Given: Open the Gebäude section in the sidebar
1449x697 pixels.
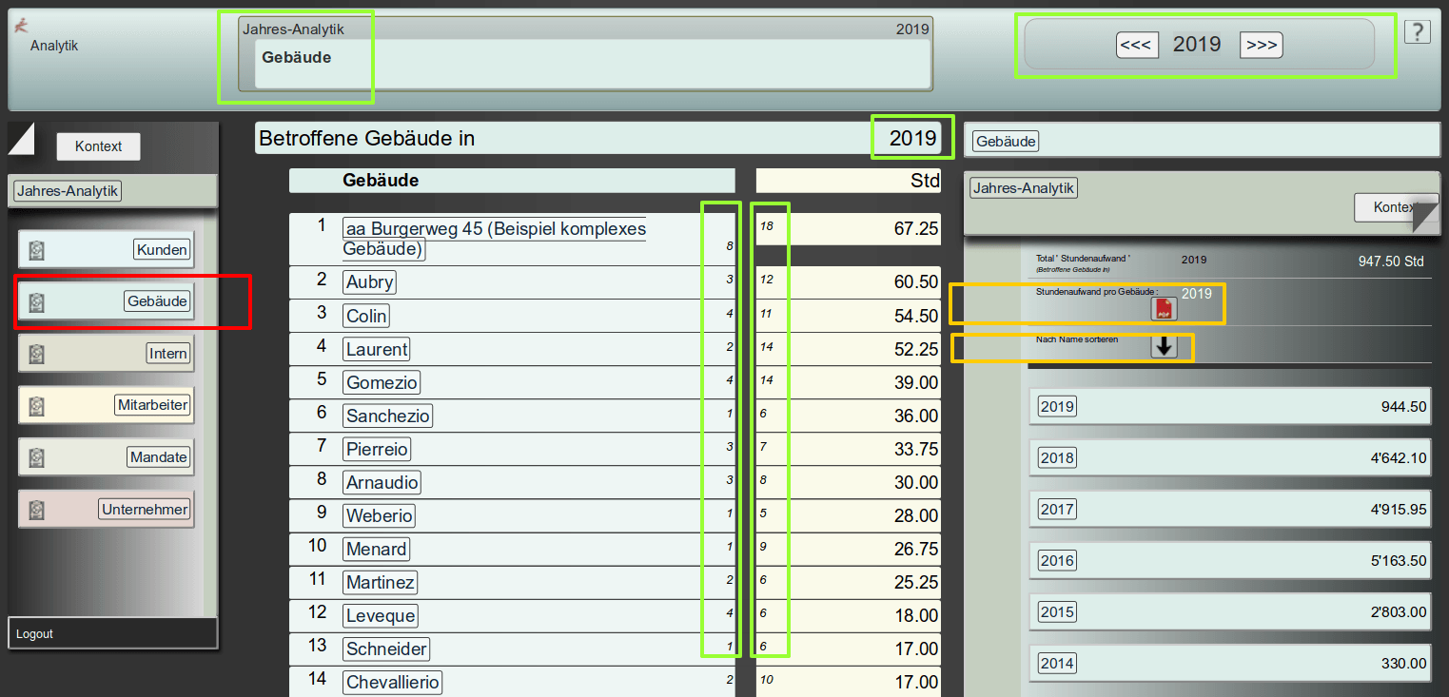Looking at the screenshot, I should [157, 301].
